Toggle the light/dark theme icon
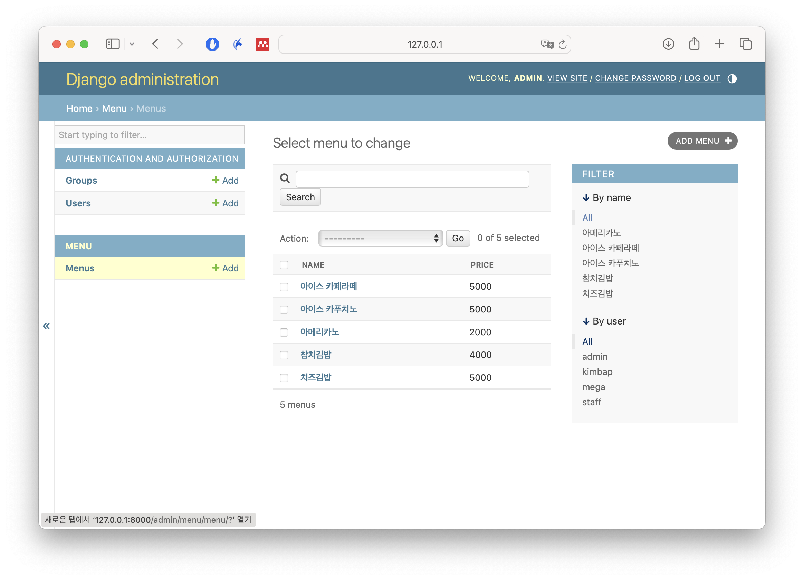This screenshot has height=580, width=804. (x=732, y=79)
